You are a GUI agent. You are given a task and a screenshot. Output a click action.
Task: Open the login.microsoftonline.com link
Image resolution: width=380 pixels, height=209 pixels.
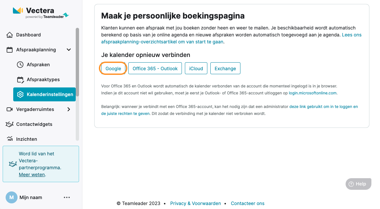313,93
